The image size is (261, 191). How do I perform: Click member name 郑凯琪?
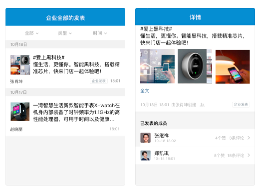tap(162, 153)
